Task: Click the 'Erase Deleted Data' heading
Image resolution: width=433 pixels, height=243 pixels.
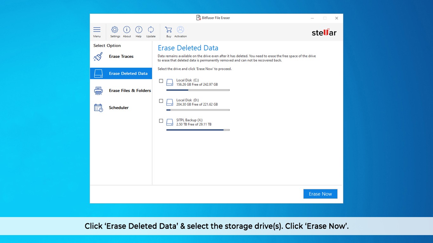Action: [188, 48]
